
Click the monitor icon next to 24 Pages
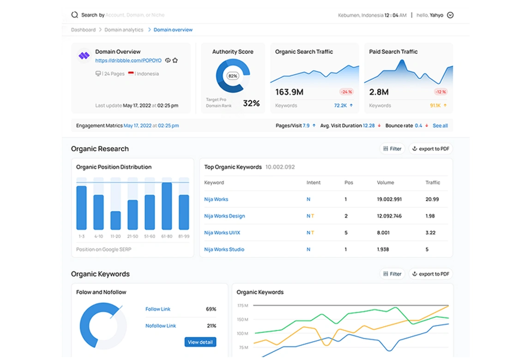click(x=97, y=73)
